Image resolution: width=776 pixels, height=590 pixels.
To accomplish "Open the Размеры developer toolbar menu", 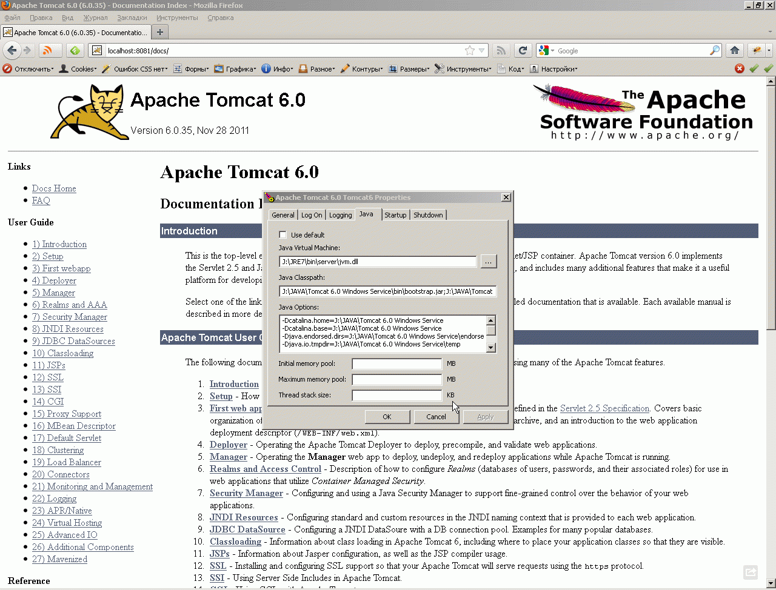I will point(409,69).
